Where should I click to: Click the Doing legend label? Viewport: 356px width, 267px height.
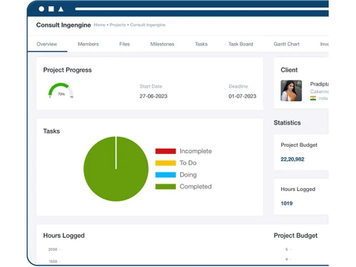(x=188, y=175)
